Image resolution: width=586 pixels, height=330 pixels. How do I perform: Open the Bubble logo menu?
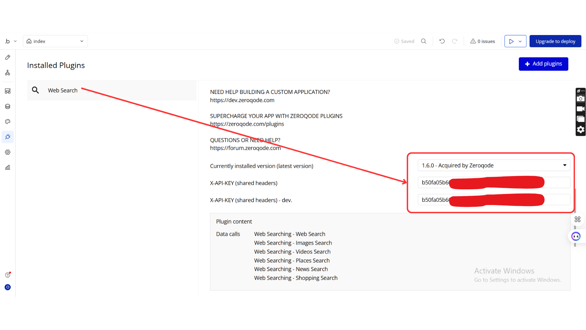coord(8,41)
